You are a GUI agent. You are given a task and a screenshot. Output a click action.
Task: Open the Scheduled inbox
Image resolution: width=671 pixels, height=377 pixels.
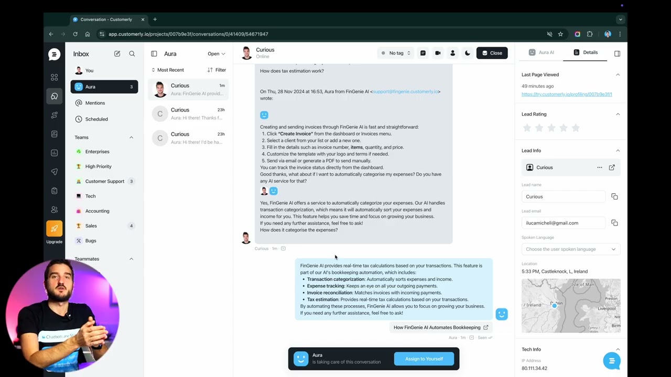point(104,119)
